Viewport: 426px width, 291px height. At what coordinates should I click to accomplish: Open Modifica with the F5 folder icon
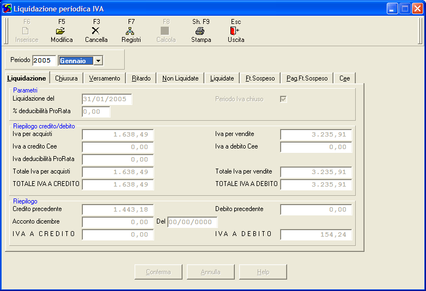[61, 31]
